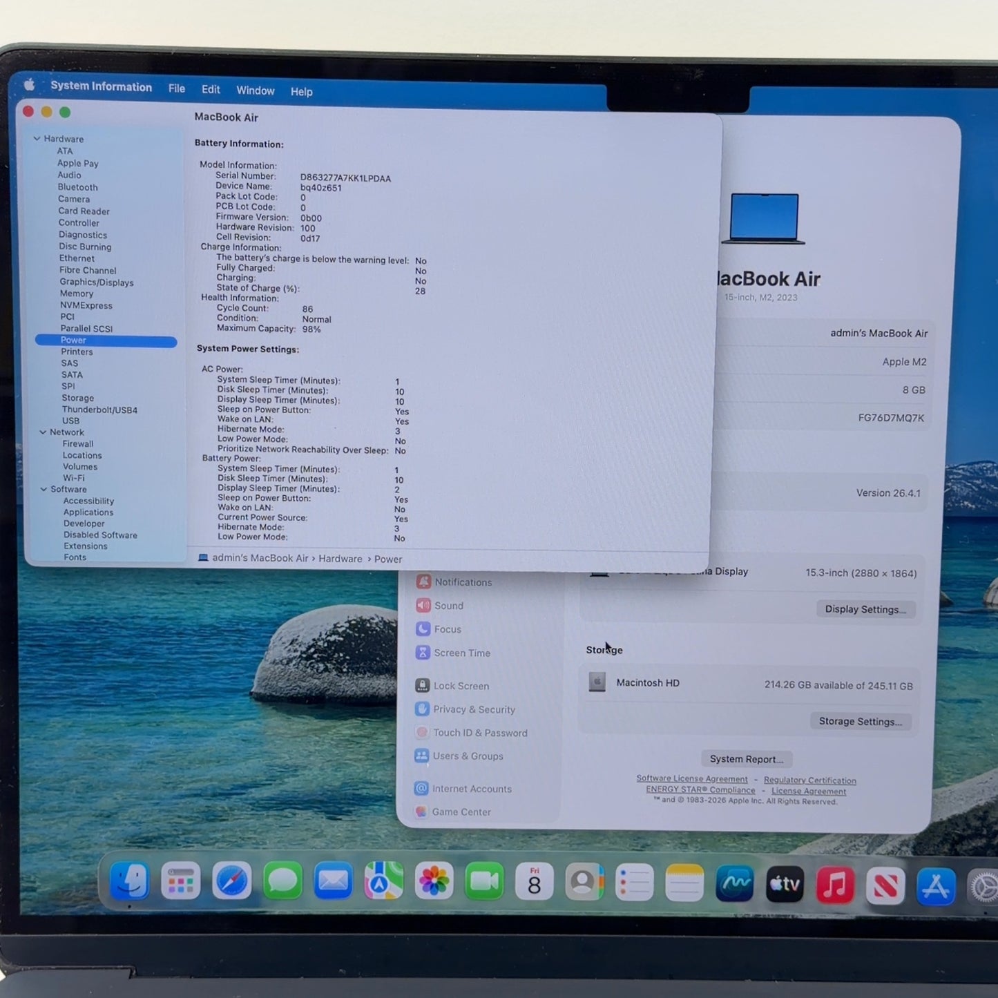Viewport: 998px width, 998px height.
Task: Open the Apple TV app in the Dock
Action: click(785, 885)
